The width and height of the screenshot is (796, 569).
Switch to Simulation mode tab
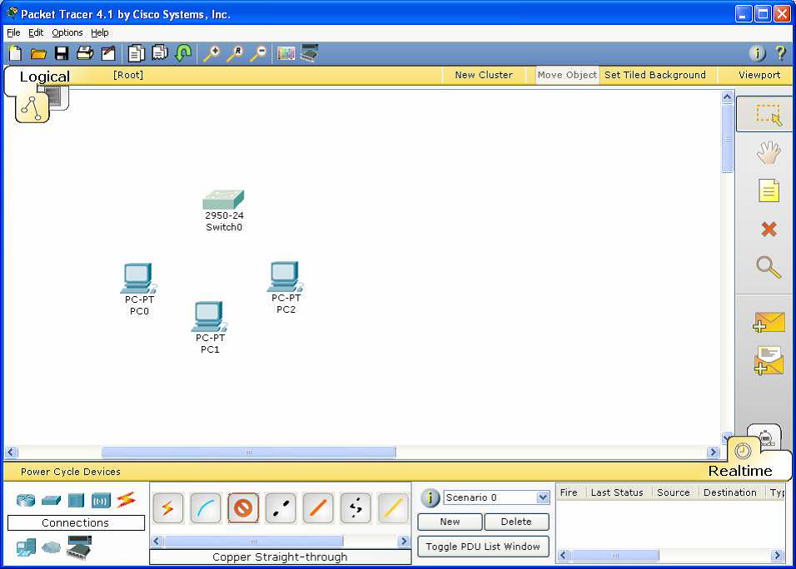765,436
